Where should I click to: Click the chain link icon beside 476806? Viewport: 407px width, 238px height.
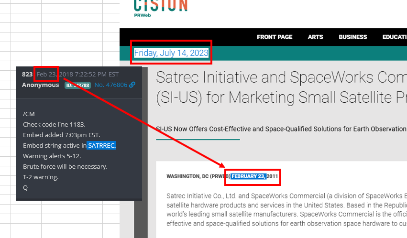click(x=132, y=85)
